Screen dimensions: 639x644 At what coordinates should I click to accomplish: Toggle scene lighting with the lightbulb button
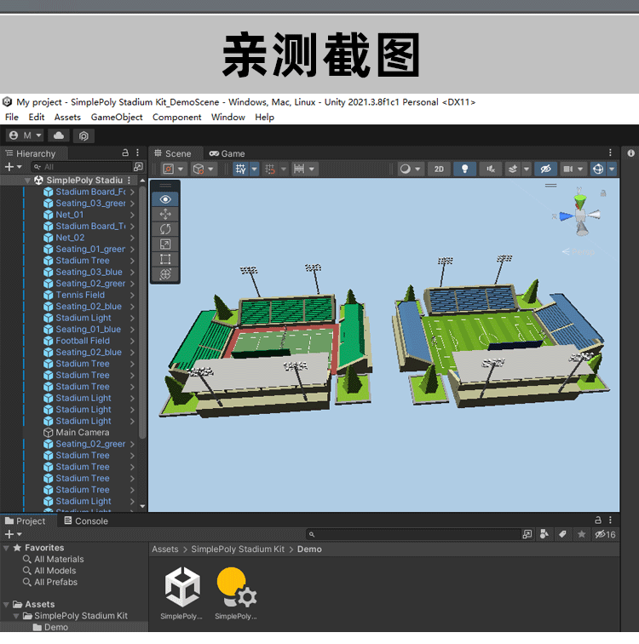[464, 169]
